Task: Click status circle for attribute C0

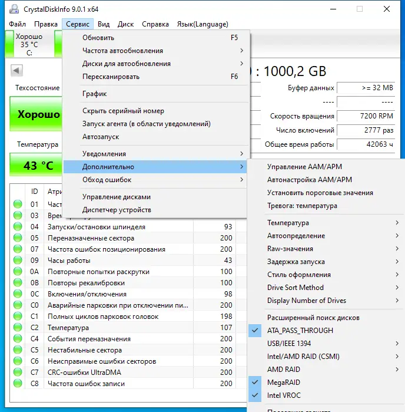Action: [x=18, y=305]
